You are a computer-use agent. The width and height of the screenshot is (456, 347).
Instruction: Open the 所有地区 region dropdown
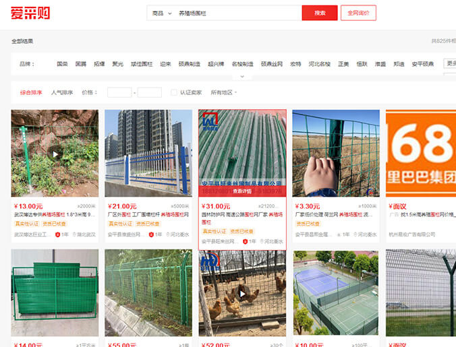click(x=224, y=92)
